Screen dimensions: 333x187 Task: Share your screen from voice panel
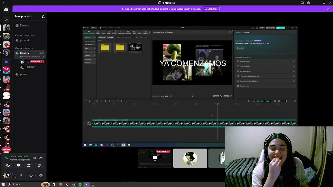(x=18, y=165)
